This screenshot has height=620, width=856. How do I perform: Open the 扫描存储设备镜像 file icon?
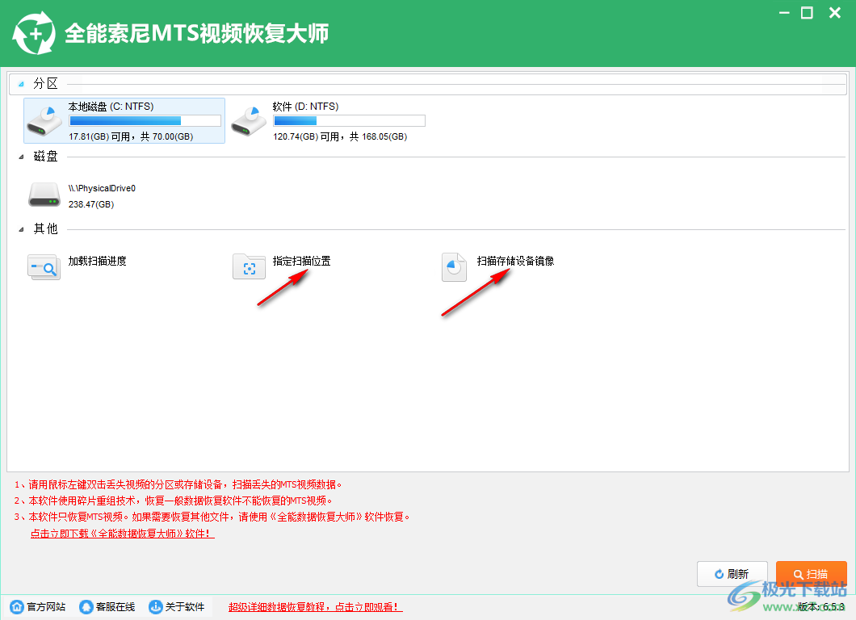[454, 267]
